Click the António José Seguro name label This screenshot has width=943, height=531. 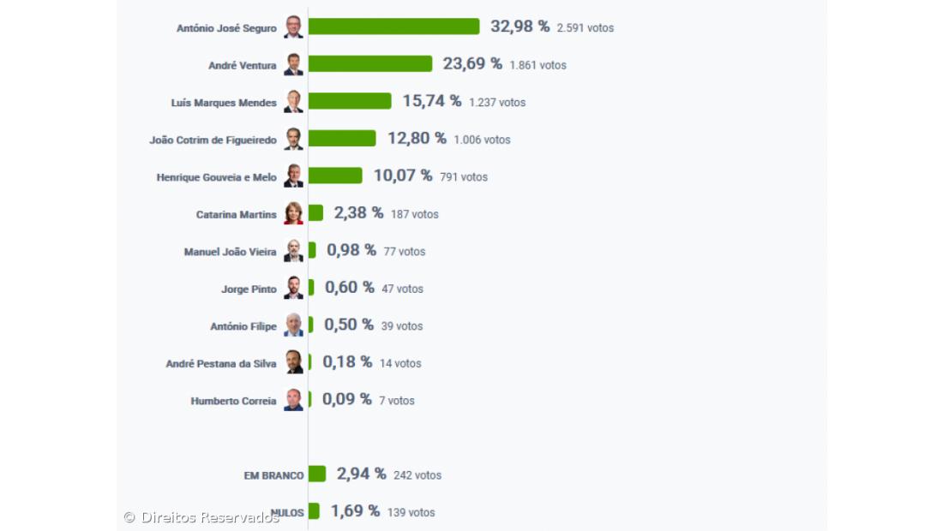pyautogui.click(x=226, y=28)
